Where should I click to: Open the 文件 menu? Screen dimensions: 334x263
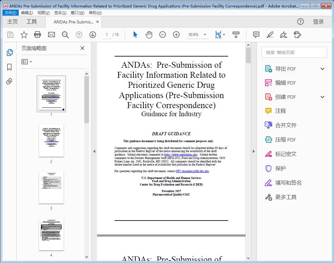click(10, 12)
